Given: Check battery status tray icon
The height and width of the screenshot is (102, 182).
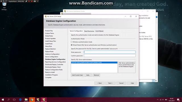Looking at the screenshot, I should point(166,100).
